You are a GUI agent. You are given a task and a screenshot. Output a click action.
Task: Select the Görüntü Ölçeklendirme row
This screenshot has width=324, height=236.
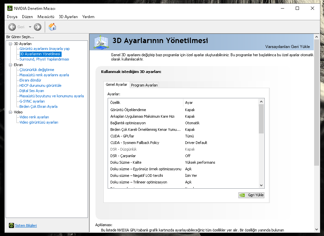click(x=183, y=110)
